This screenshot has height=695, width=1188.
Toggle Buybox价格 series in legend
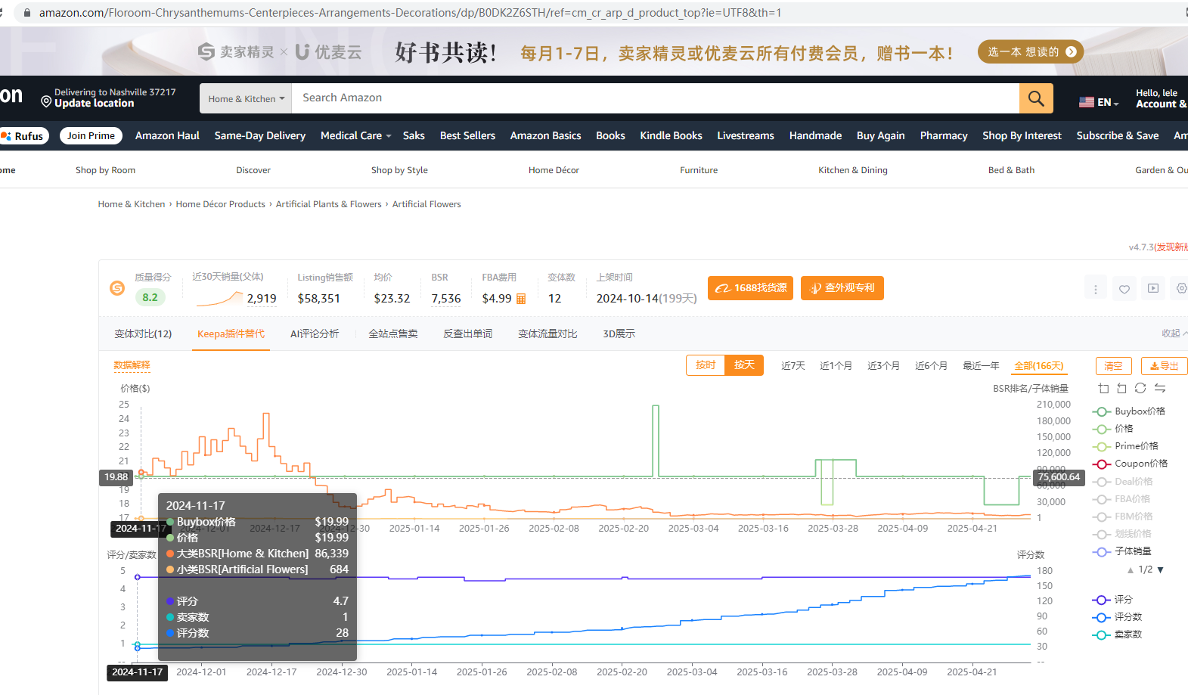pyautogui.click(x=1129, y=411)
